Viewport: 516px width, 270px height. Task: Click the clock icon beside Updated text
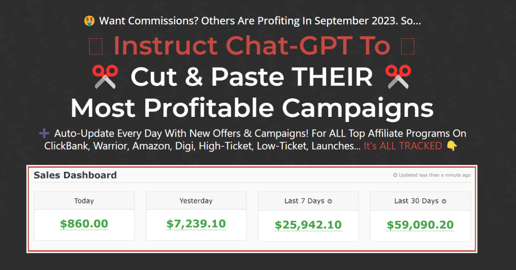[x=395, y=175]
